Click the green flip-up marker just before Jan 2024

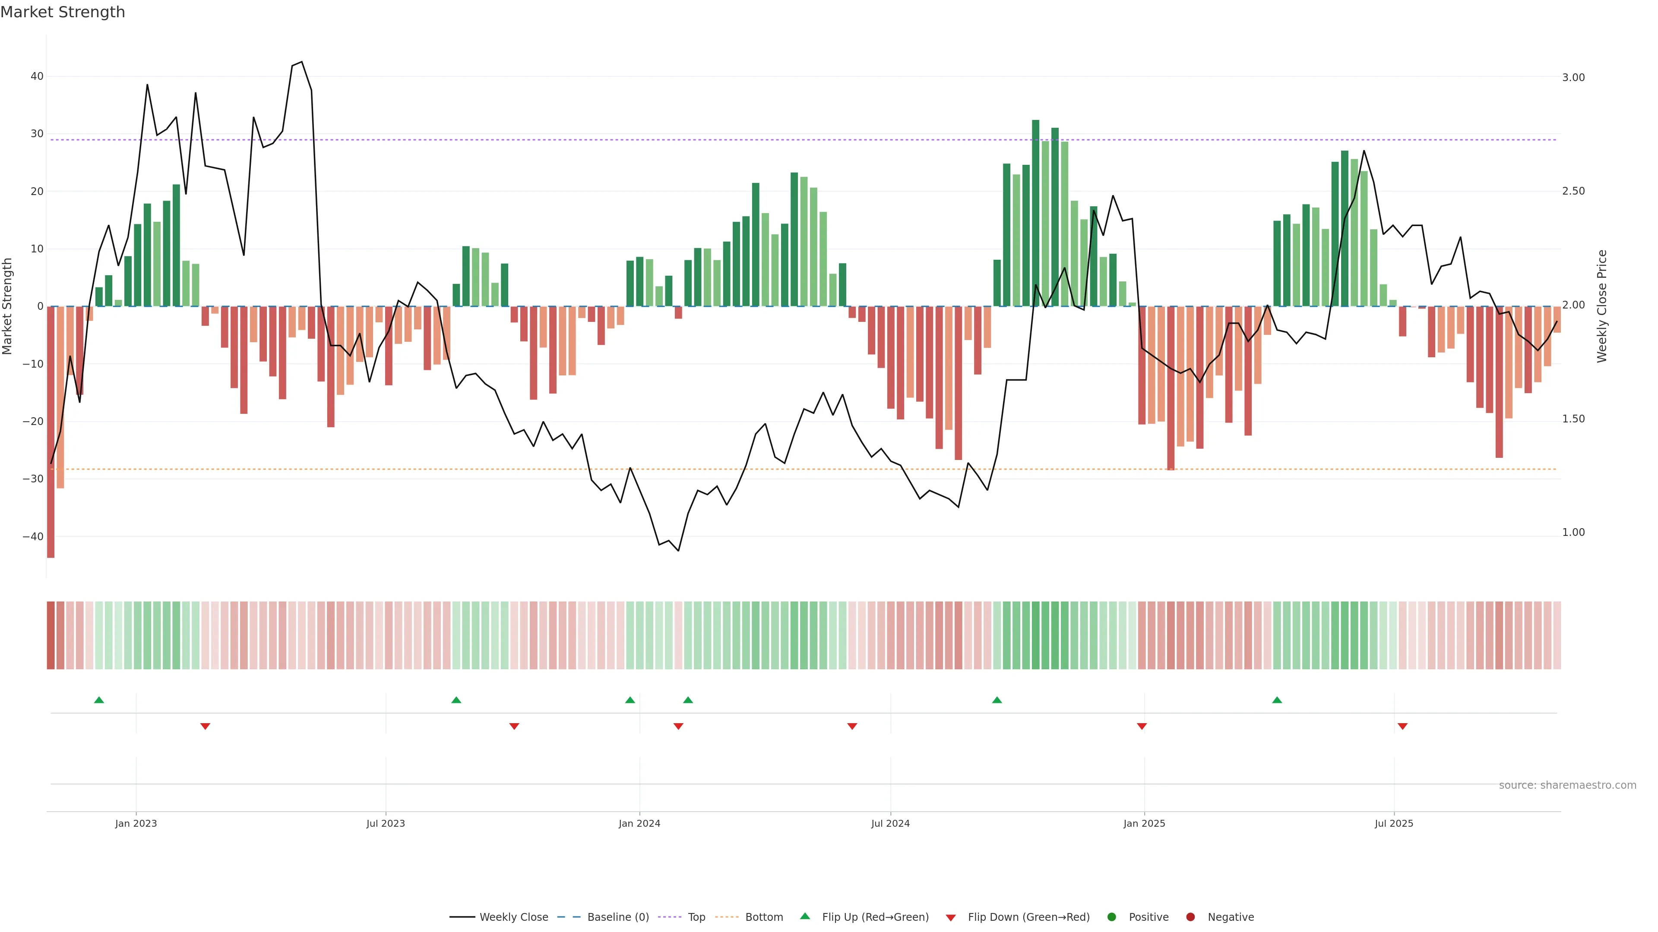(x=630, y=700)
